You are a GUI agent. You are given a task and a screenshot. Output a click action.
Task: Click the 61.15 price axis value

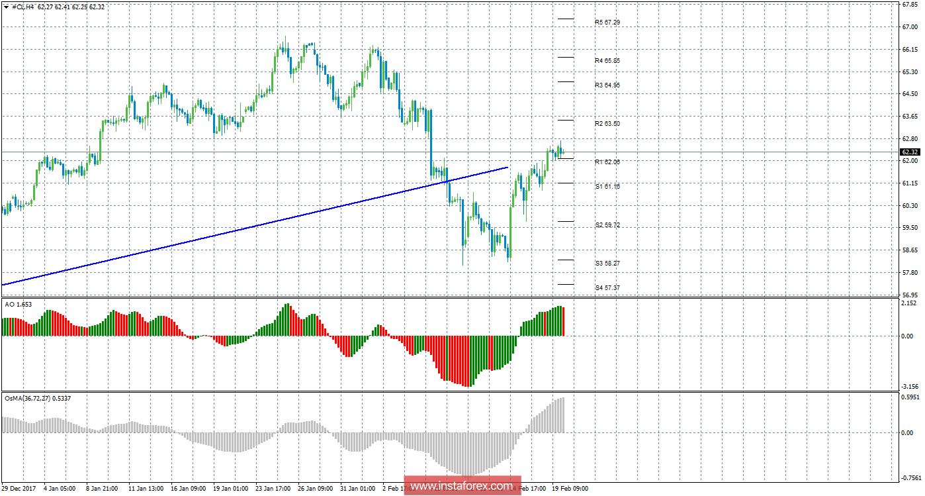coord(910,183)
